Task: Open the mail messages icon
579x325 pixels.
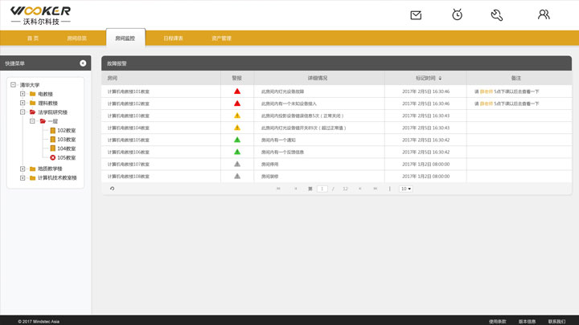Action: (x=416, y=15)
